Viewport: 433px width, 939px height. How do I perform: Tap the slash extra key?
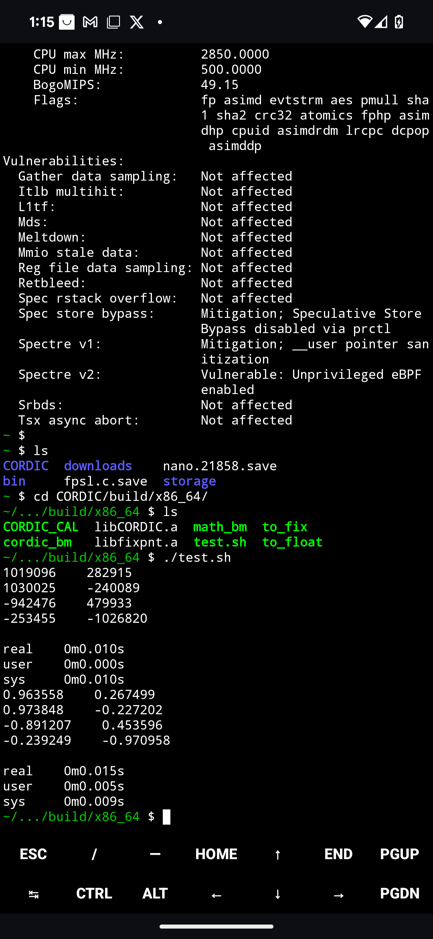coord(94,854)
